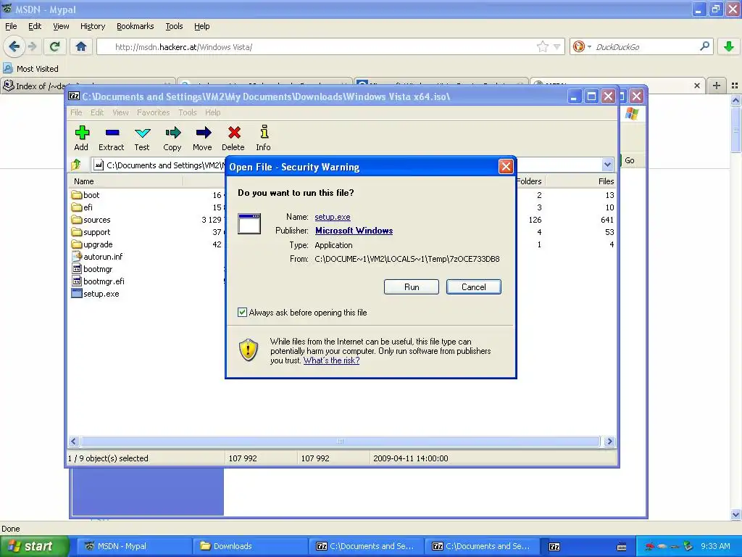Click the 7z icon-only taskbar button
Image resolution: width=742 pixels, height=557 pixels.
tap(554, 547)
